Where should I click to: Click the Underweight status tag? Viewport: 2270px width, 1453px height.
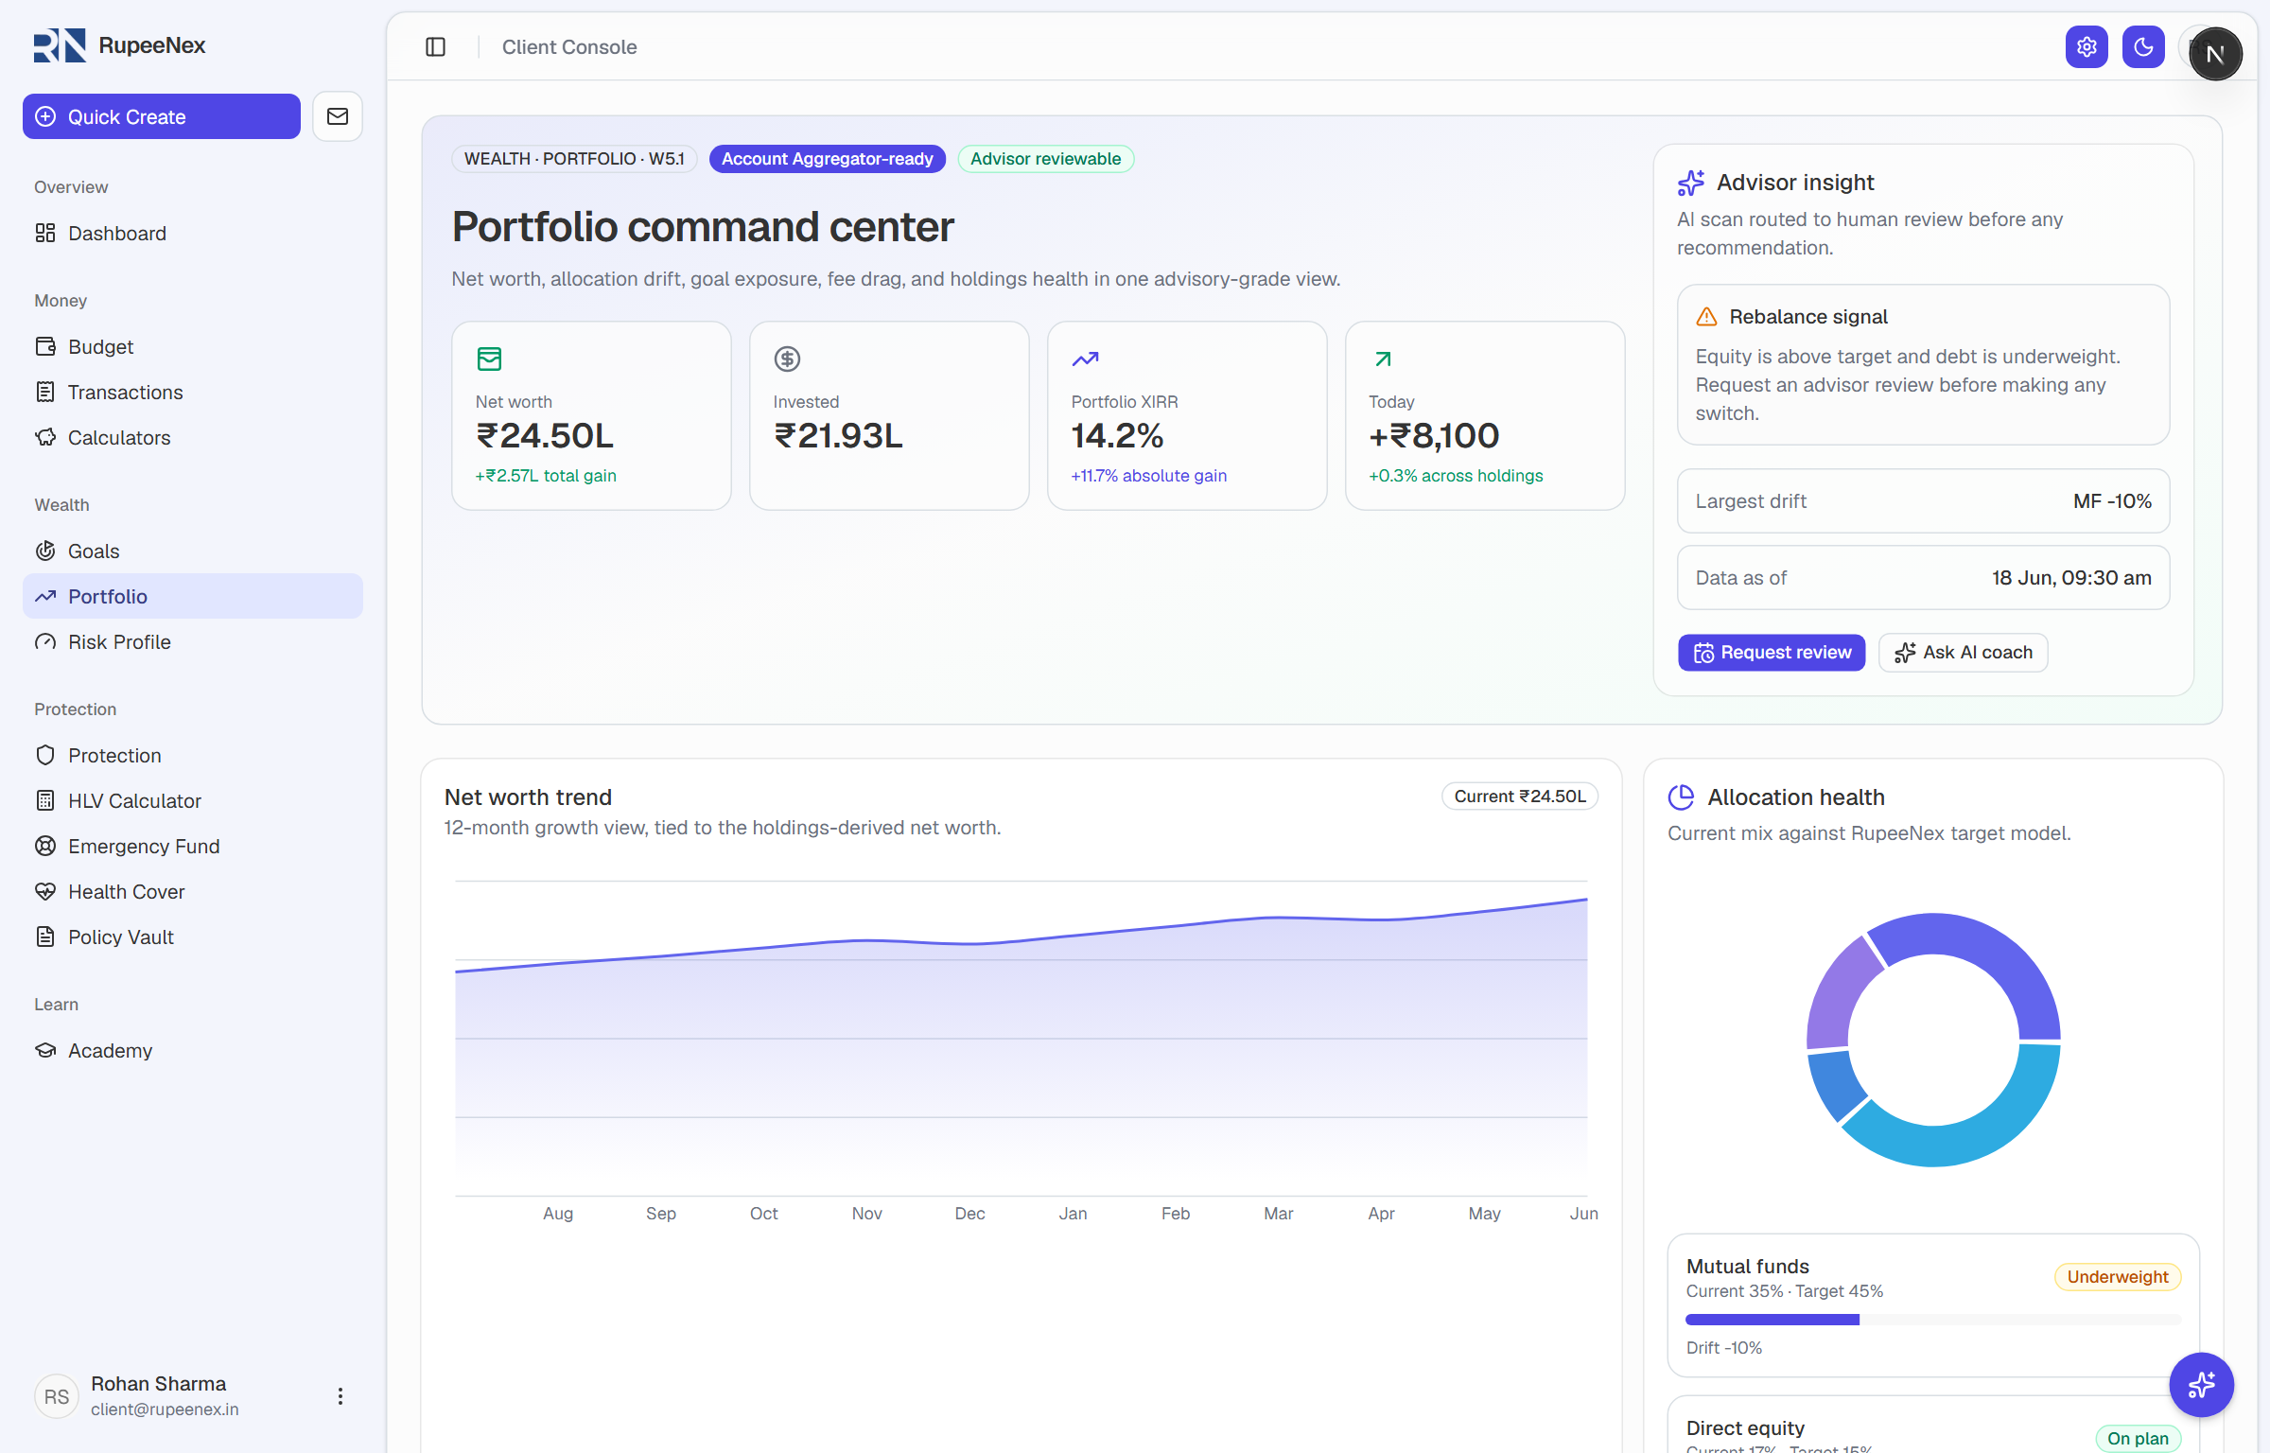(x=2118, y=1277)
